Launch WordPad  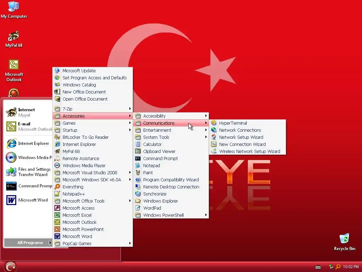pos(171,208)
